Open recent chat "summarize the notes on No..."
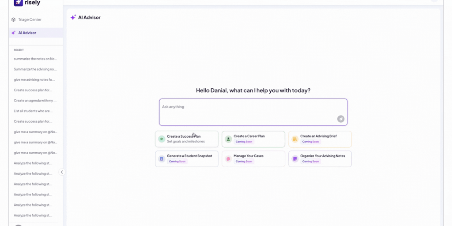The width and height of the screenshot is (452, 226). [x=35, y=59]
